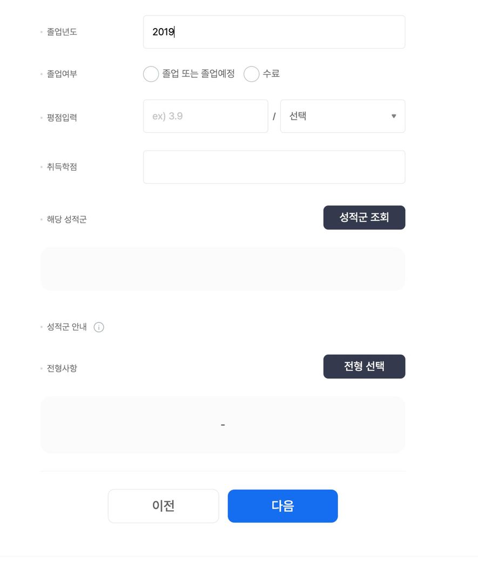Proceed with the blue 다음 button

(282, 506)
